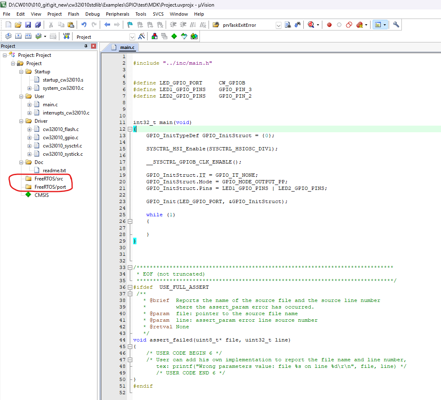This screenshot has height=400, width=441.
Task: Open the Peripherals menu
Action: (x=117, y=14)
